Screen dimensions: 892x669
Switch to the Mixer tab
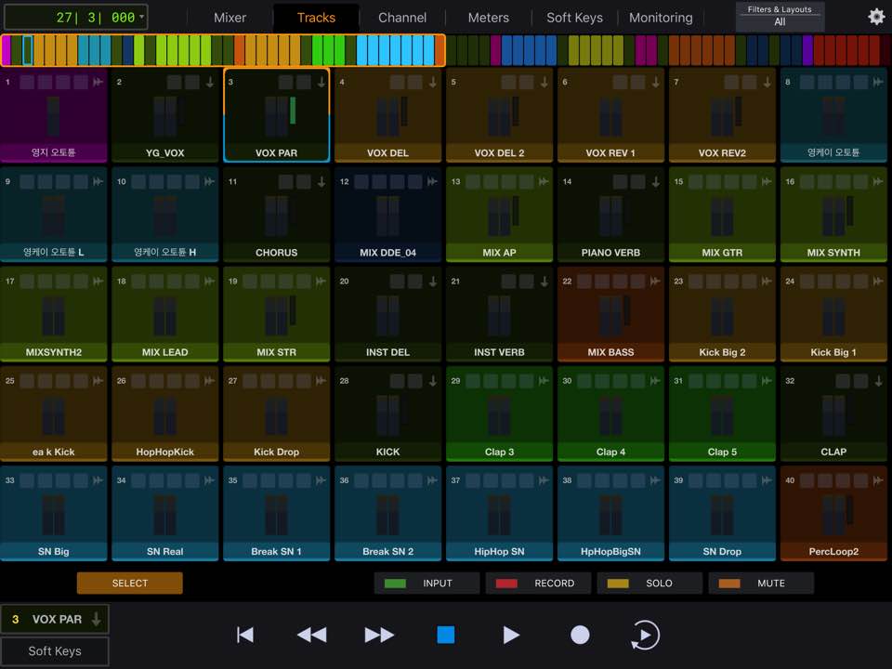tap(230, 18)
